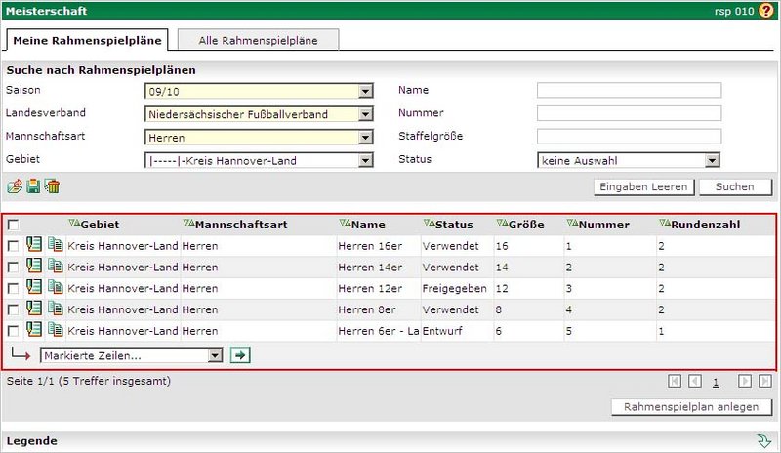Expand the Status dropdown 'keine Auswahl'
781x453 pixels.
point(628,160)
